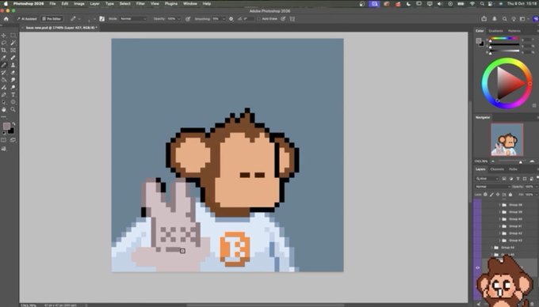Toggle lock image pixels brush icon

point(491,195)
